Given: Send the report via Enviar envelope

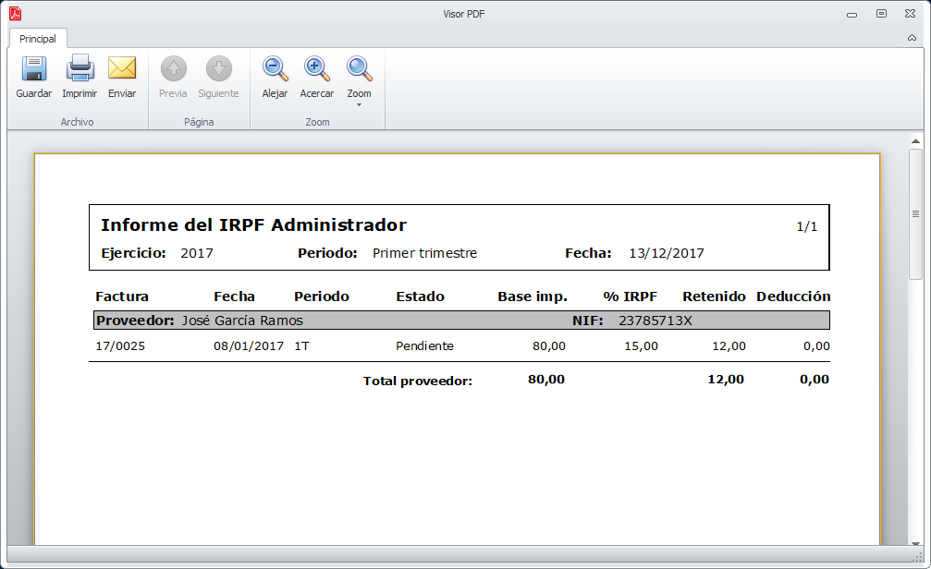Looking at the screenshot, I should pyautogui.click(x=122, y=70).
